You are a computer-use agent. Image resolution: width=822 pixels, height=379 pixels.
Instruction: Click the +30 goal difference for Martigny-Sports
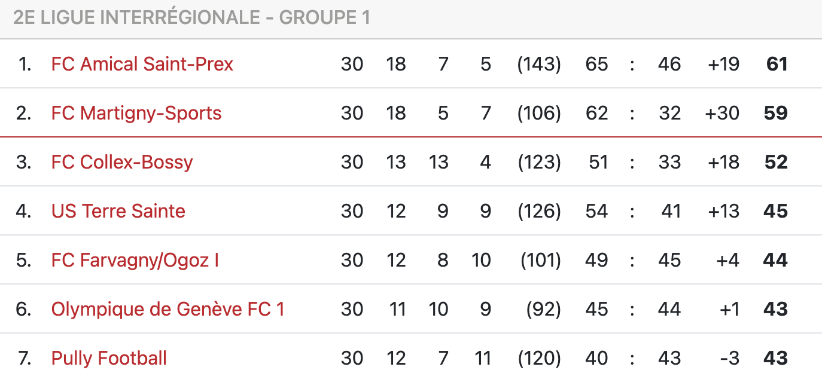(722, 113)
